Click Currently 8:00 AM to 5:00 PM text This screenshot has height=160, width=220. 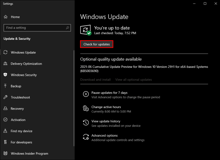[x=111, y=112]
